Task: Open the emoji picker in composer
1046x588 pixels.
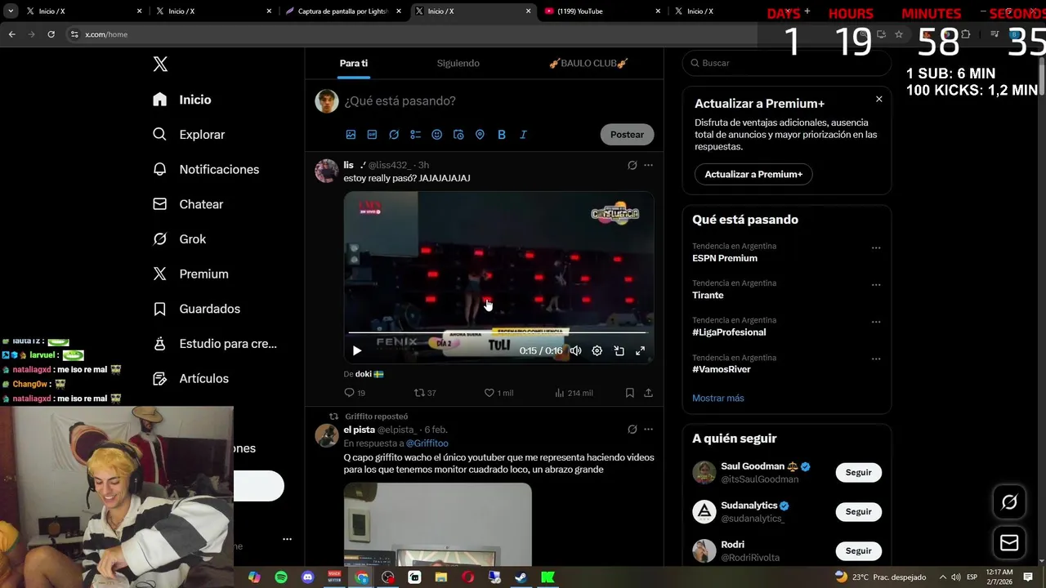Action: pos(437,135)
